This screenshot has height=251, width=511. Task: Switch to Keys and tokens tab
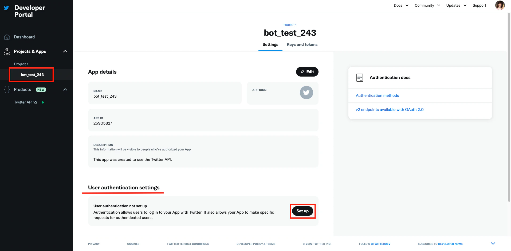[302, 45]
